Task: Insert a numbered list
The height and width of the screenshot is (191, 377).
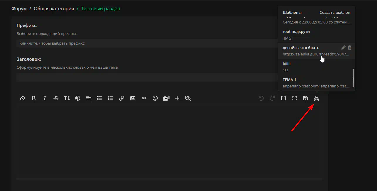Action: click(x=110, y=98)
